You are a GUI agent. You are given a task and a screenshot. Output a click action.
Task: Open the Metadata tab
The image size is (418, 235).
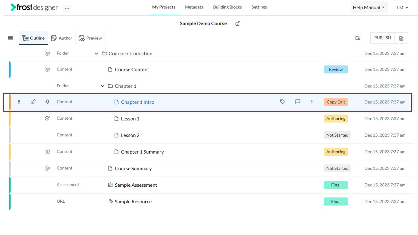point(194,7)
